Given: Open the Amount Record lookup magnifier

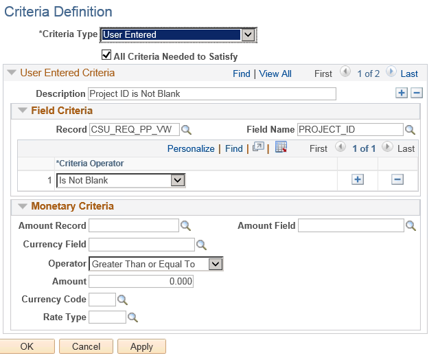Looking at the screenshot, I should point(186,225).
